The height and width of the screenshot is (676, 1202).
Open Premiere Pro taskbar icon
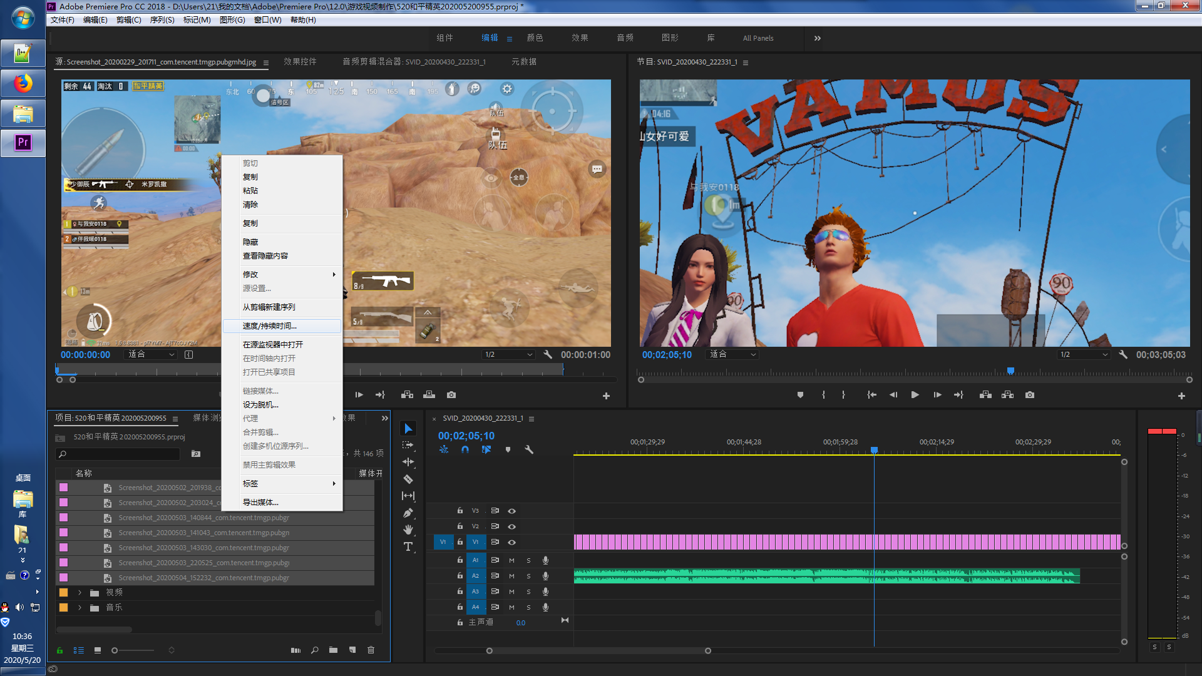tap(23, 142)
